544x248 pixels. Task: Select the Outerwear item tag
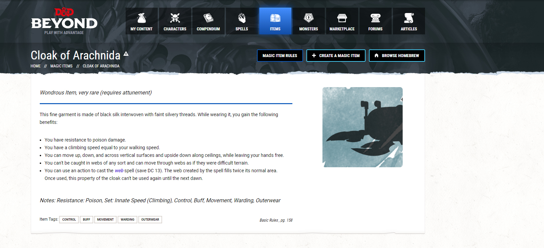[x=150, y=220]
